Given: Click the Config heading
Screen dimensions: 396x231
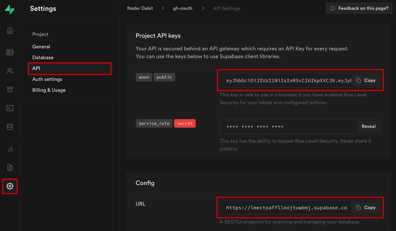Looking at the screenshot, I should [x=145, y=183].
